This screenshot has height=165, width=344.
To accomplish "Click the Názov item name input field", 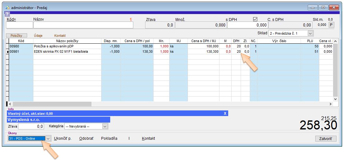I will click(x=83, y=25).
